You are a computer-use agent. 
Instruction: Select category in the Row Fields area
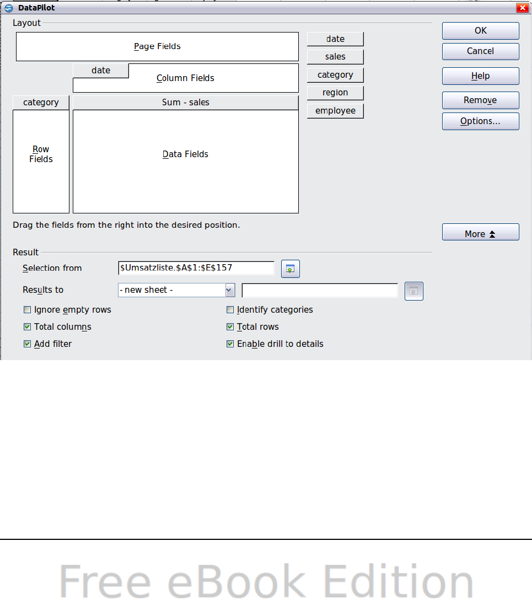41,103
